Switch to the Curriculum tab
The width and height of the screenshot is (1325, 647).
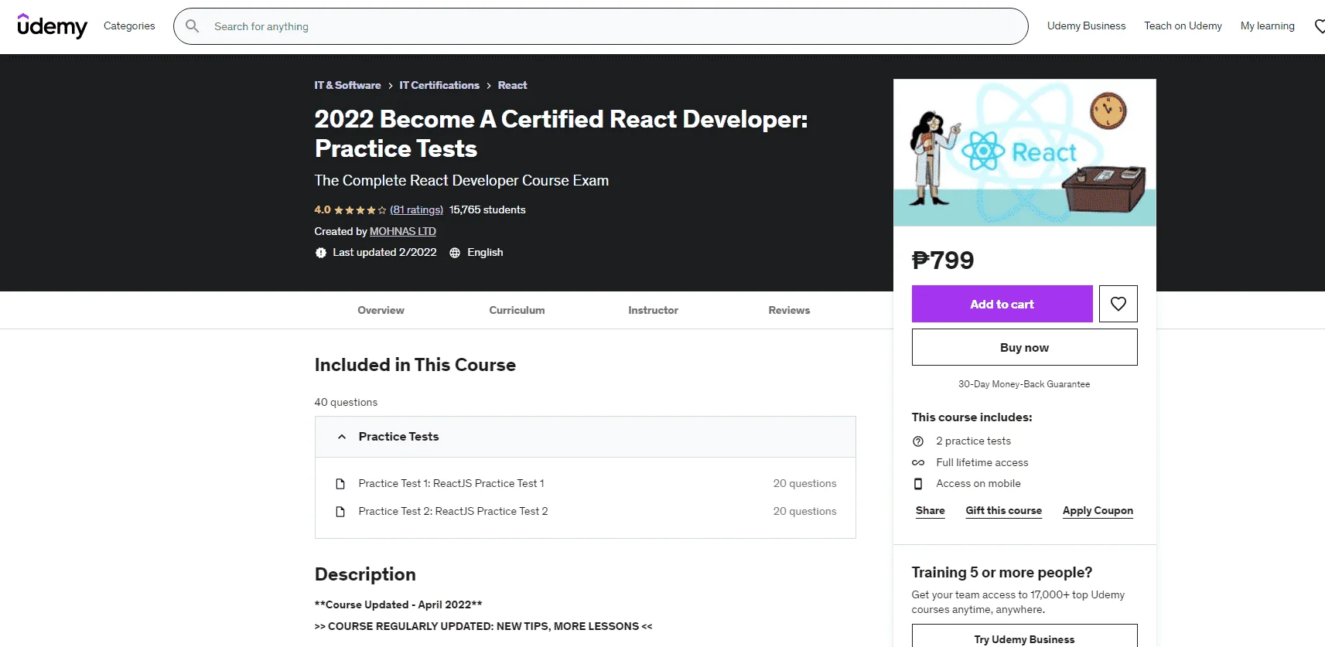click(x=517, y=310)
